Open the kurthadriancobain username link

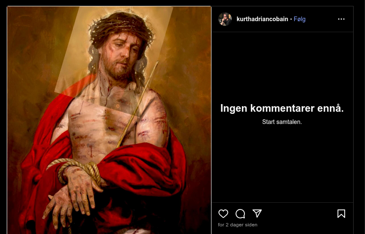pyautogui.click(x=262, y=19)
